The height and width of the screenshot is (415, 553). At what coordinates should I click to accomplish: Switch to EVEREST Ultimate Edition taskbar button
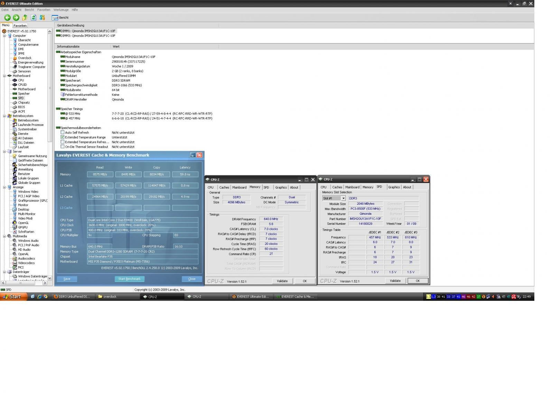tap(252, 297)
